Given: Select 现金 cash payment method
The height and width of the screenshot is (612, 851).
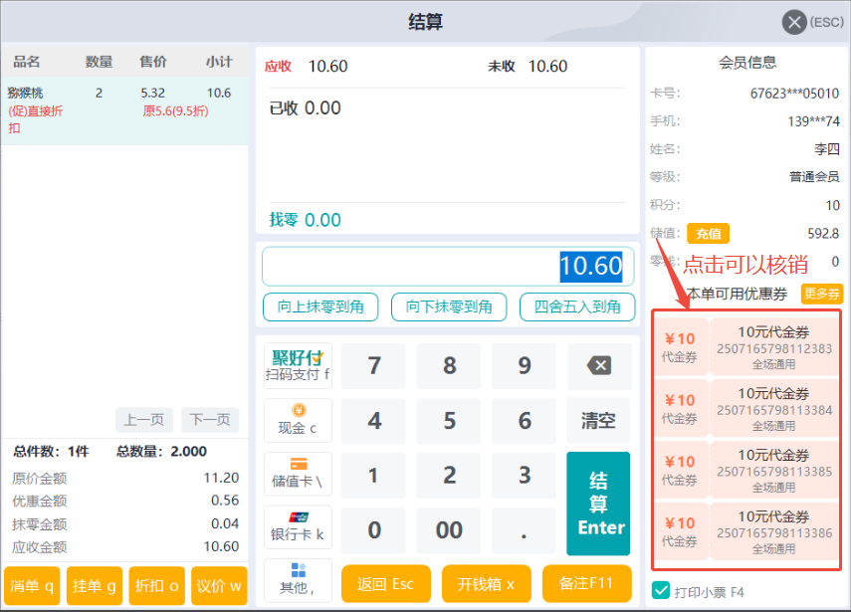Looking at the screenshot, I should pyautogui.click(x=298, y=421).
